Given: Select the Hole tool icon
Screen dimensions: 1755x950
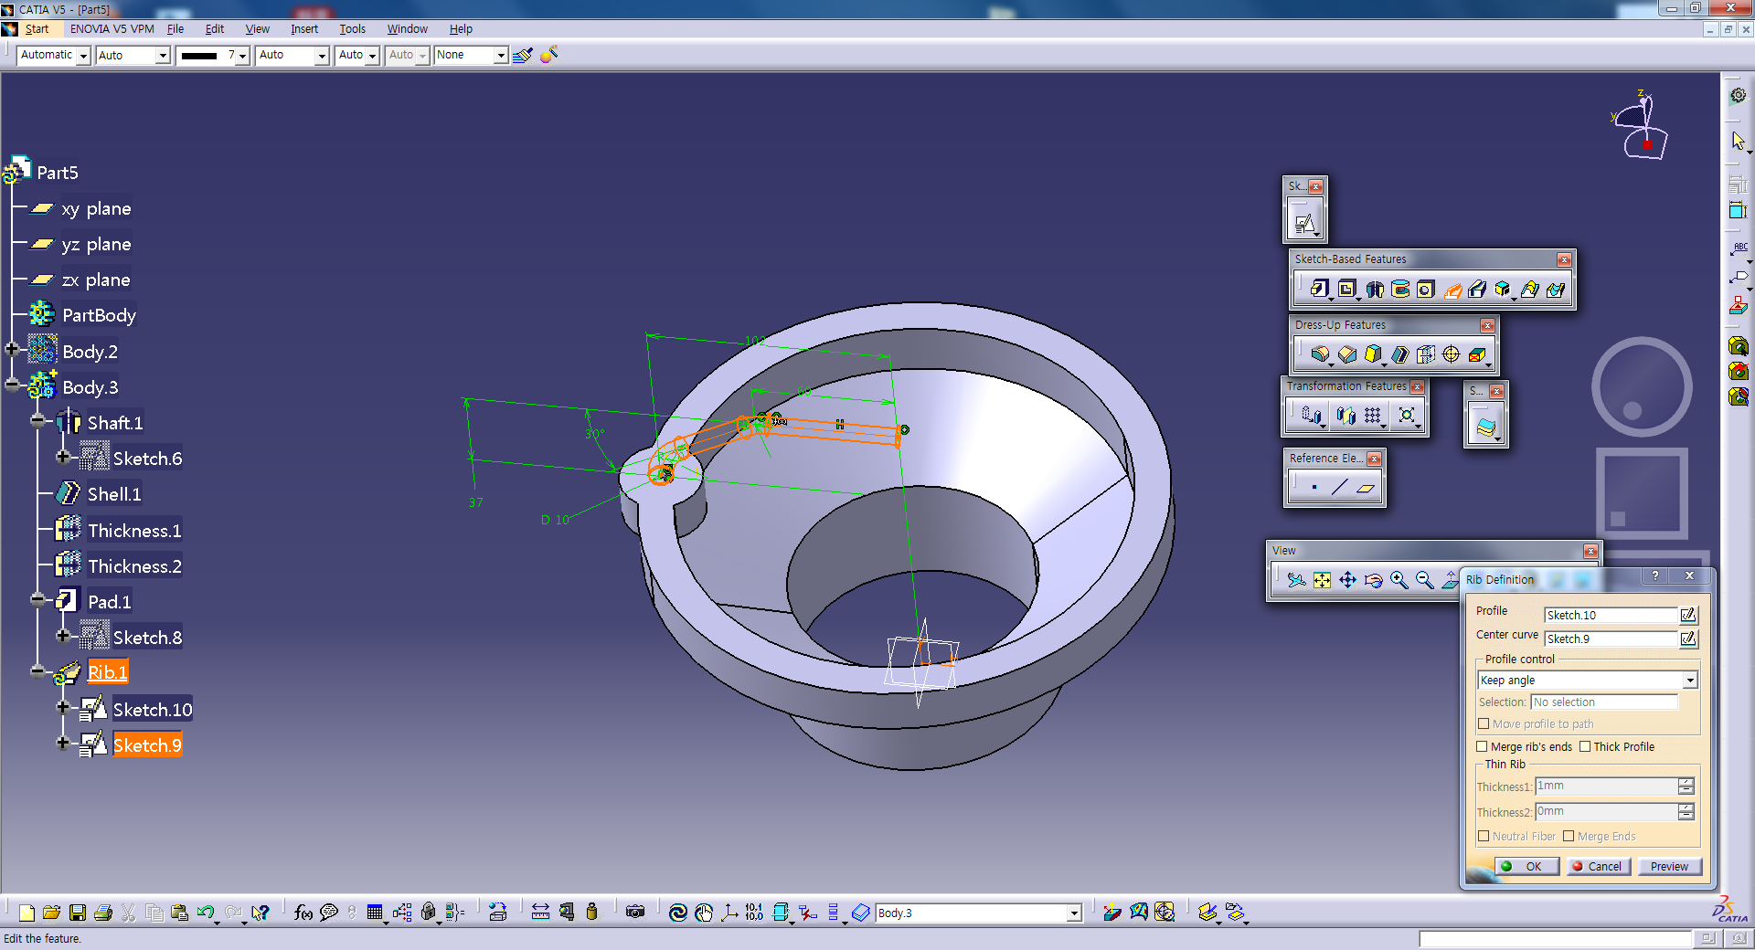Looking at the screenshot, I should [1426, 290].
